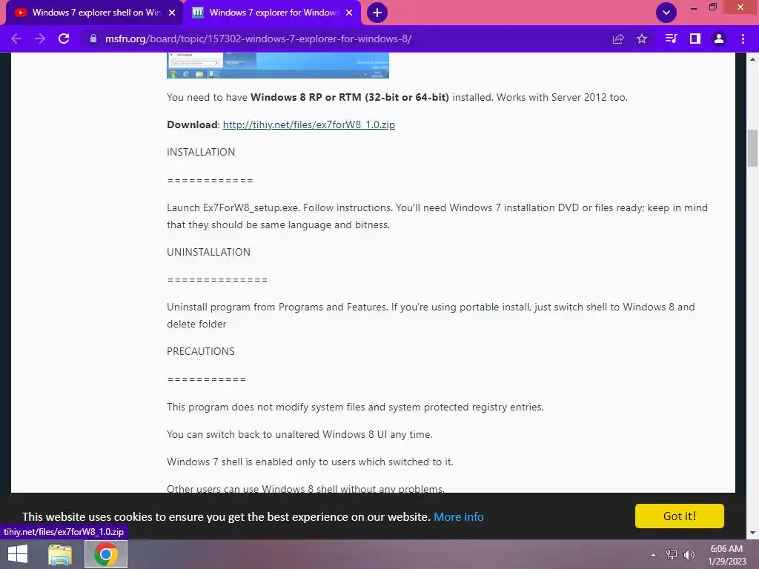759x569 pixels.
Task: Open the Chrome profile icon
Action: [719, 39]
